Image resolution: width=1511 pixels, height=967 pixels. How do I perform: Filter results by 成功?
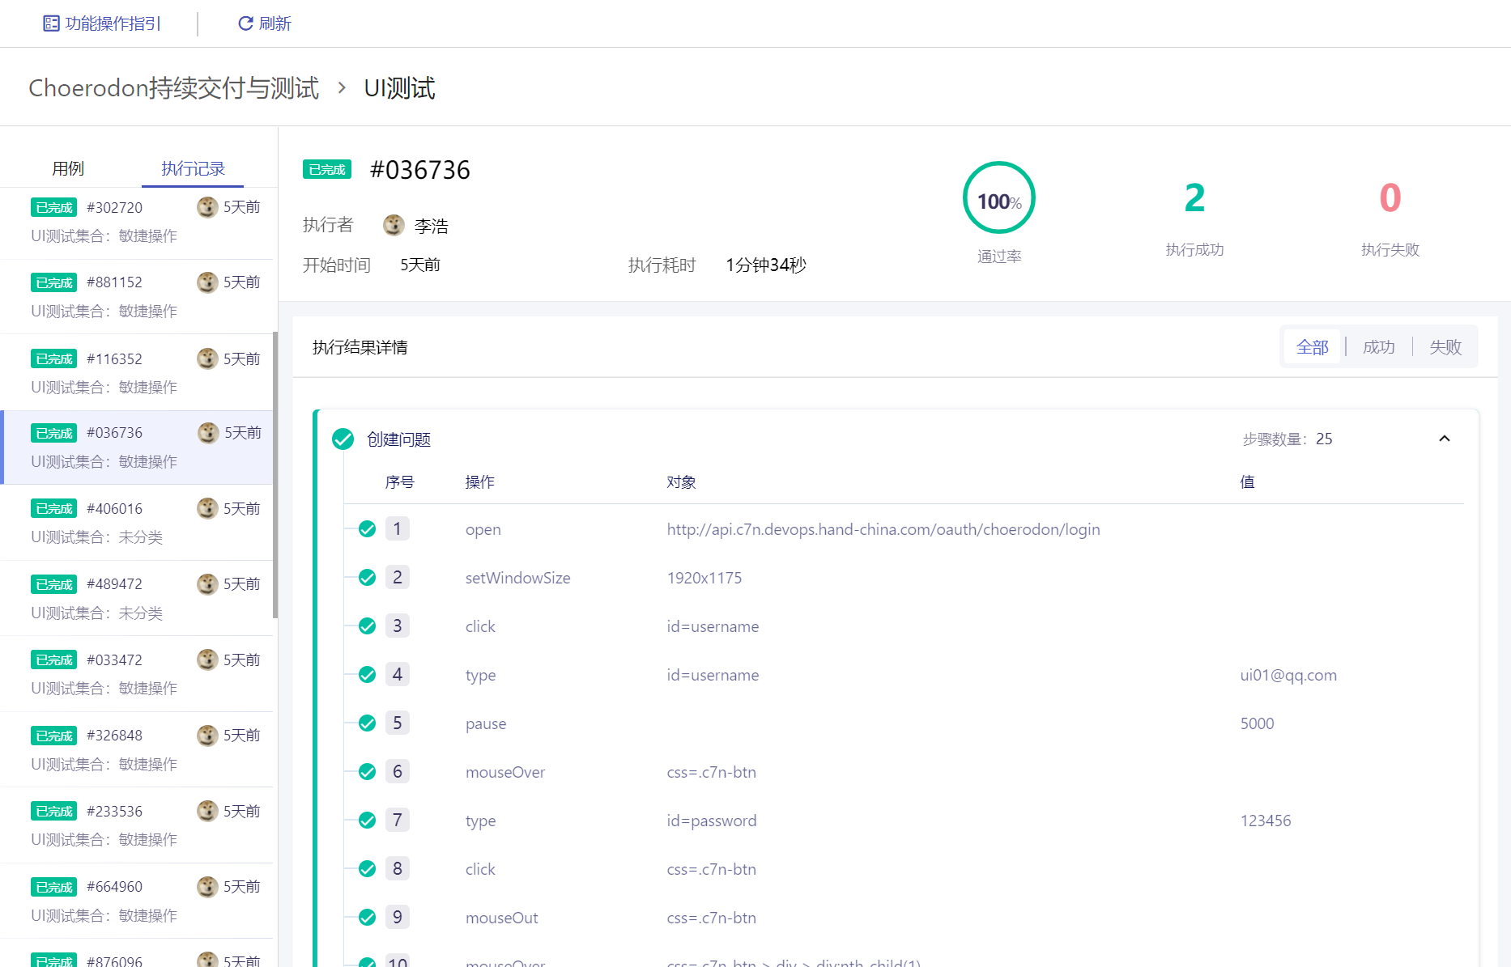pyautogui.click(x=1379, y=347)
